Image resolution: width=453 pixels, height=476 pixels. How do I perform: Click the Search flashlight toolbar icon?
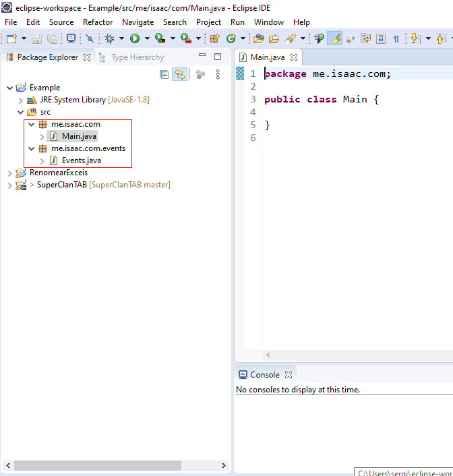(x=291, y=38)
